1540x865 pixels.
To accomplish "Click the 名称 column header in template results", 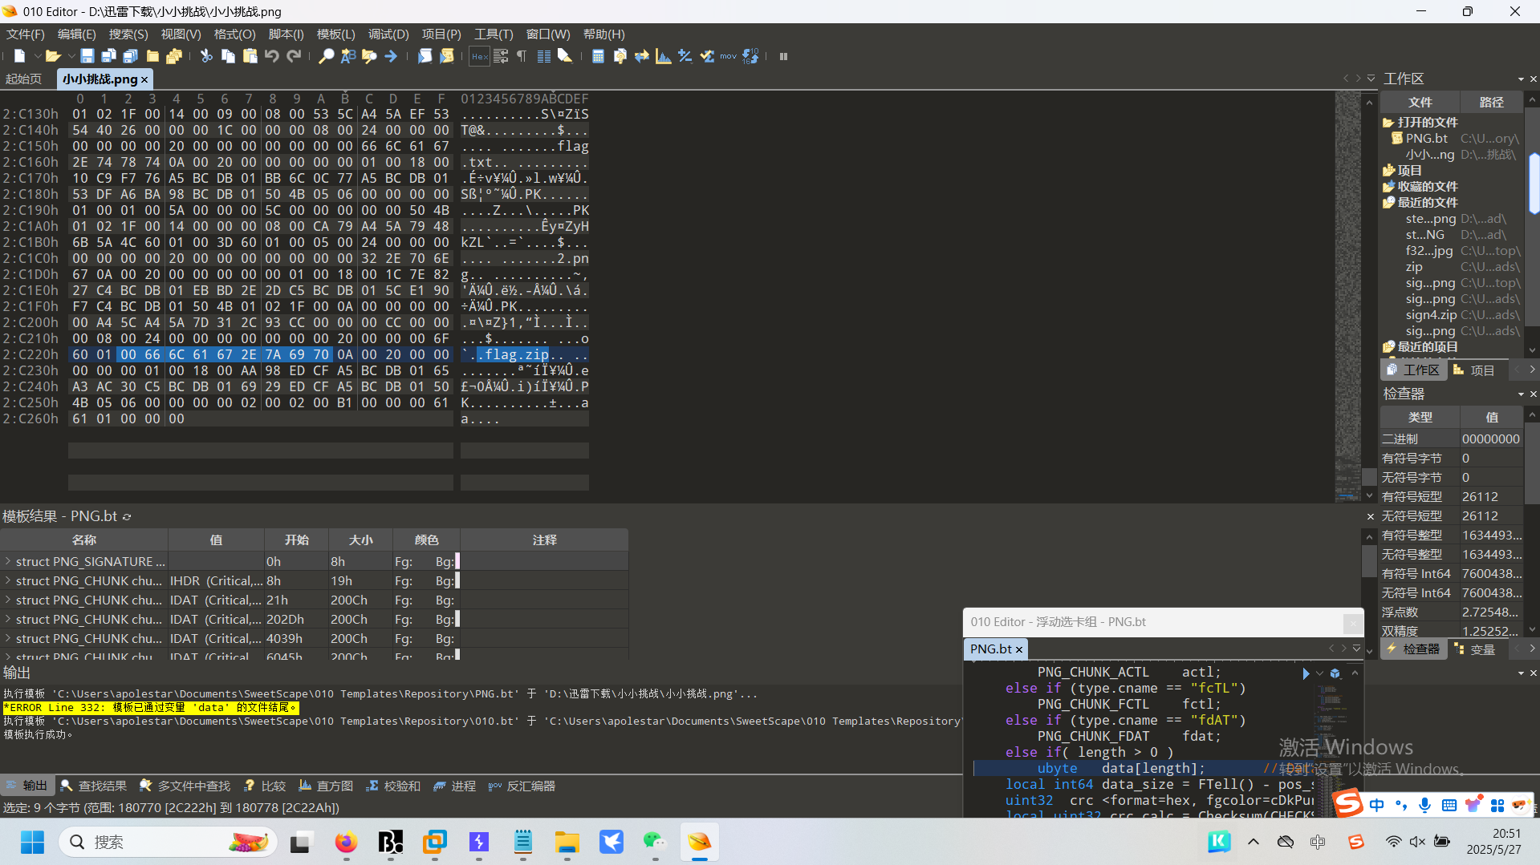I will [x=84, y=540].
